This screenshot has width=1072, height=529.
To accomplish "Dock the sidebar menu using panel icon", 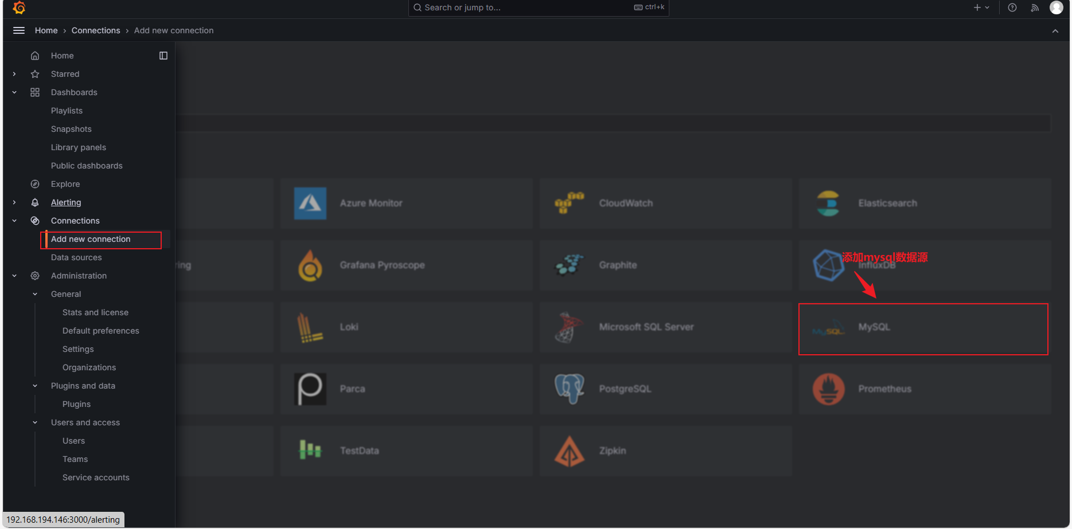I will (x=163, y=56).
